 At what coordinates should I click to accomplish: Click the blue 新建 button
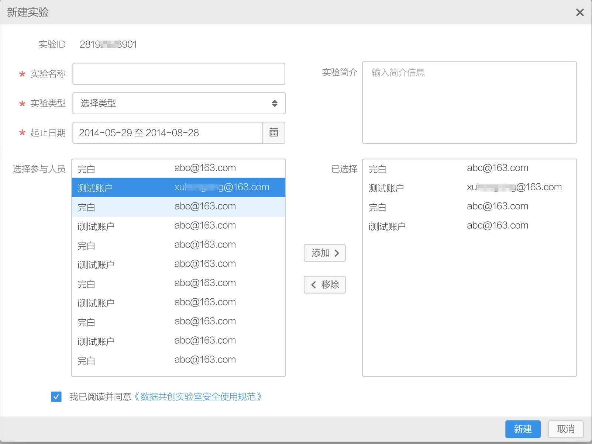(x=523, y=429)
